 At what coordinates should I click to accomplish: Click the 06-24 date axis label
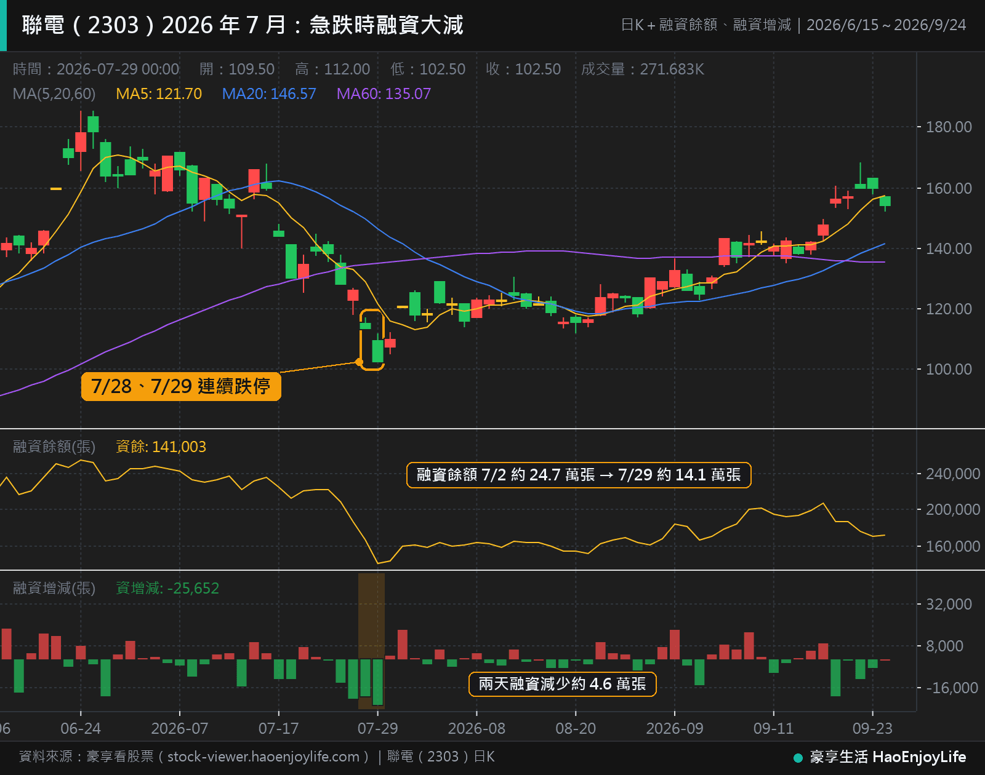81,729
